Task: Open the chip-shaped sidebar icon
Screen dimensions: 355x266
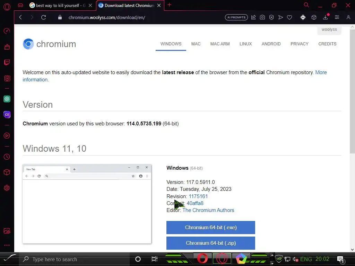Action: pos(7,78)
